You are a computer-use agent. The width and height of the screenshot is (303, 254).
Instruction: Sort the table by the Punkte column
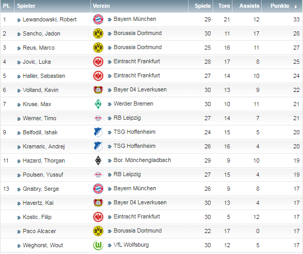(280, 6)
